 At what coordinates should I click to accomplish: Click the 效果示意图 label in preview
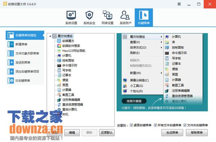(x=134, y=101)
